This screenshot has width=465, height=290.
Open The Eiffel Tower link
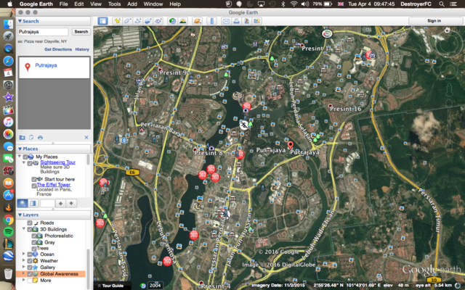(53, 185)
